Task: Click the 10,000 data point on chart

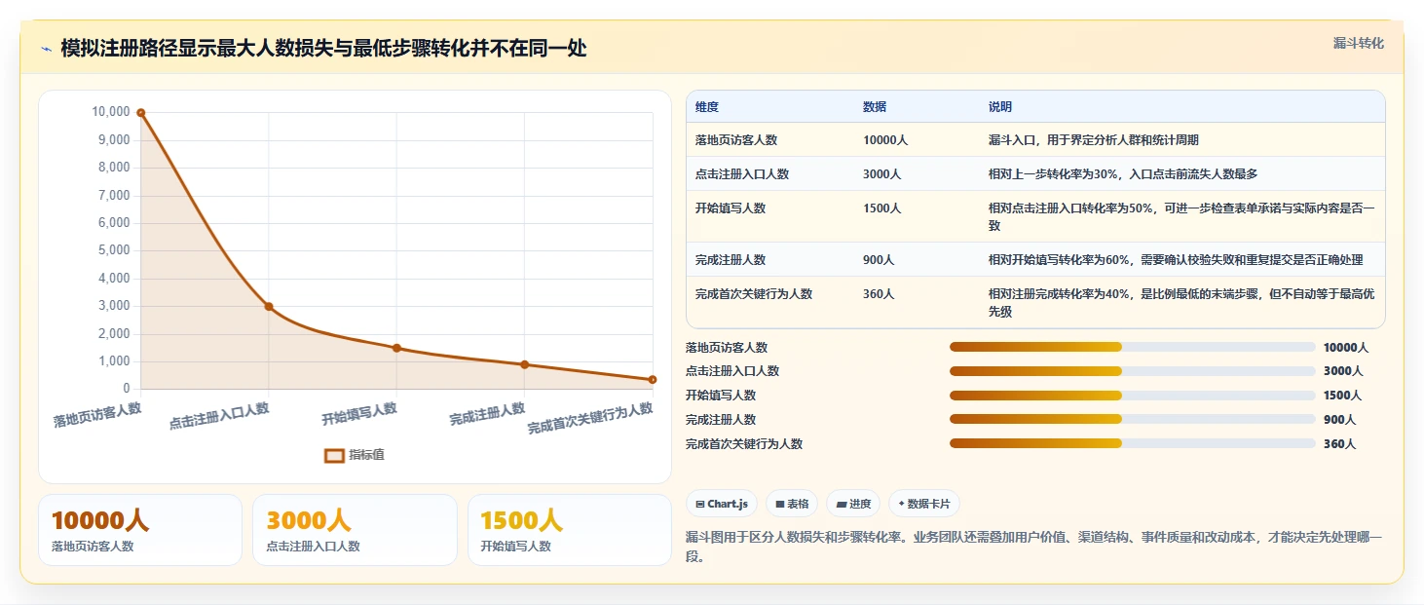Action: click(x=141, y=113)
